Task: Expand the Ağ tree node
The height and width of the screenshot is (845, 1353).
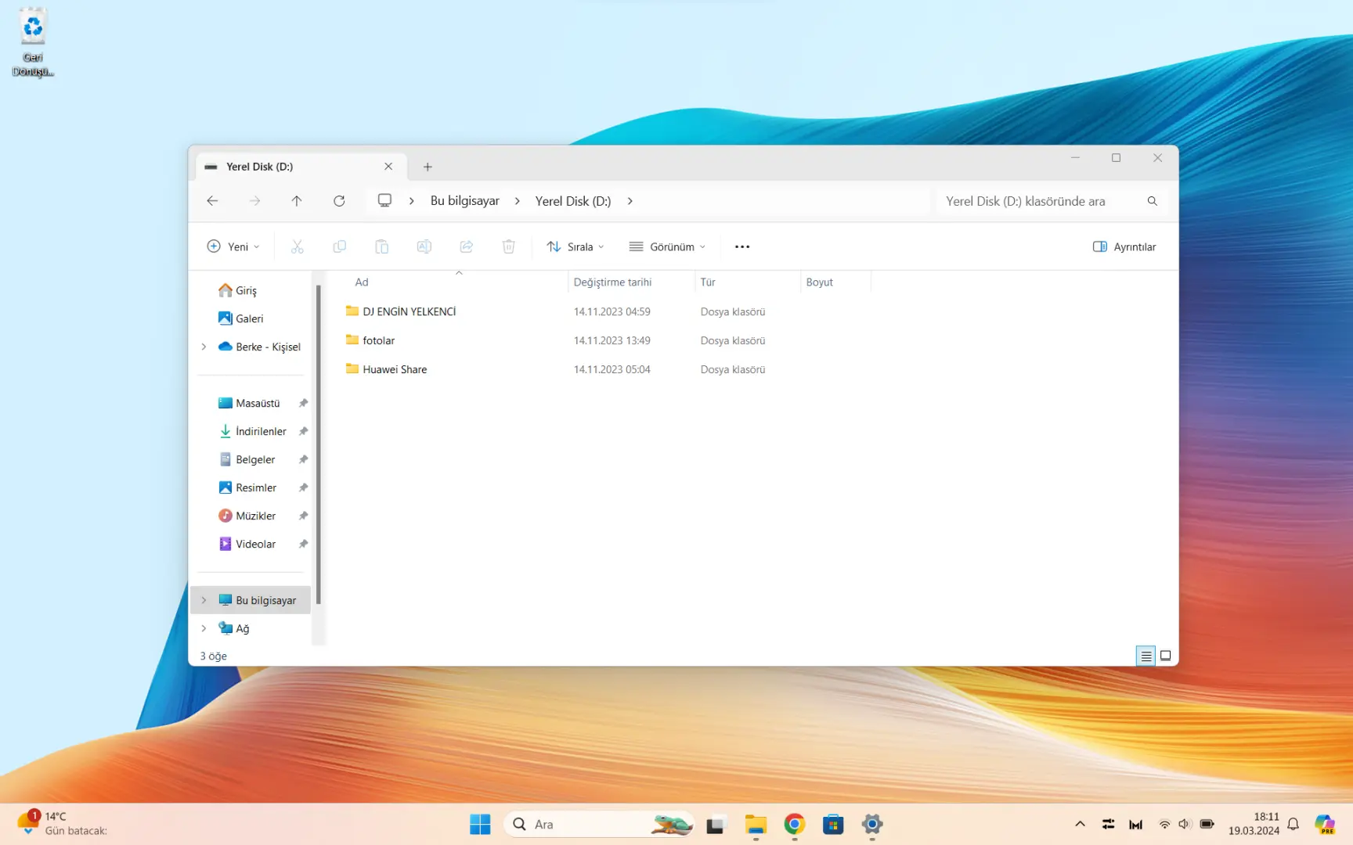Action: click(204, 628)
